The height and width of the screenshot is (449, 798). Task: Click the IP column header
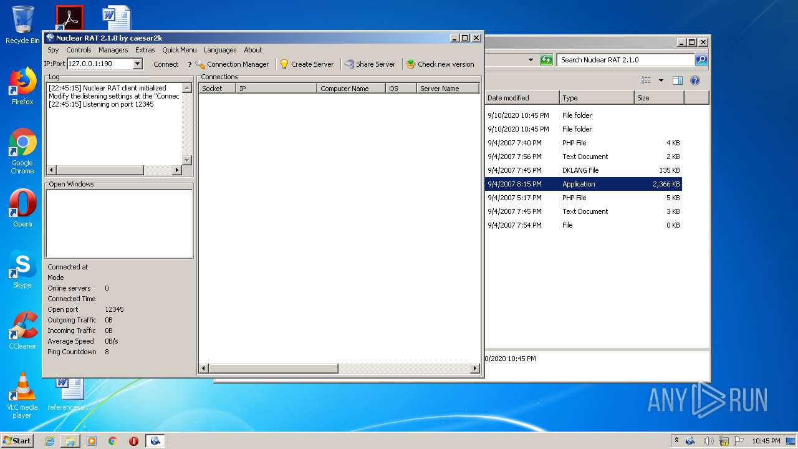[x=276, y=89]
